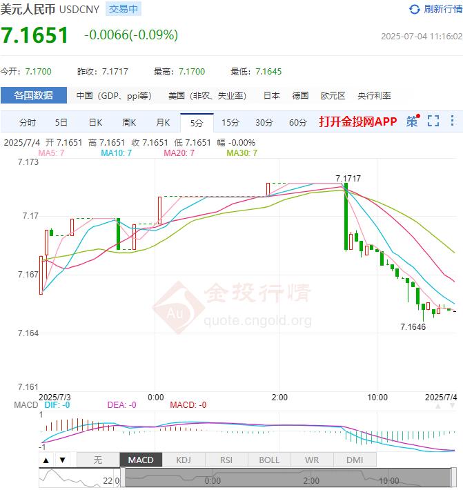This screenshot has width=463, height=490.
Task: Click the MA30: 7 legend label
Action: pos(242,153)
